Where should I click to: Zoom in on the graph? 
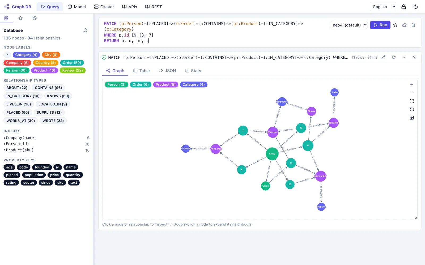(x=412, y=85)
